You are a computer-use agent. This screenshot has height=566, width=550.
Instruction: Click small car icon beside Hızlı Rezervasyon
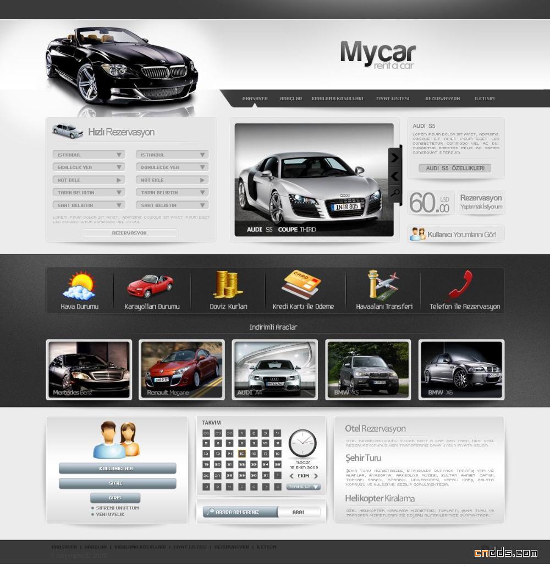click(x=67, y=131)
